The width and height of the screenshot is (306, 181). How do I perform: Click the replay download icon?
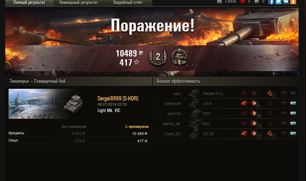pos(219,1)
